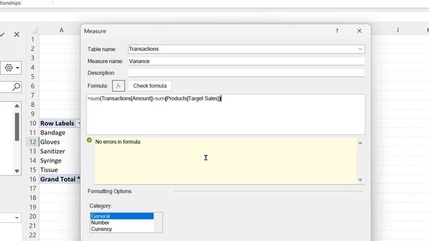Select row 12 header

[33, 142]
